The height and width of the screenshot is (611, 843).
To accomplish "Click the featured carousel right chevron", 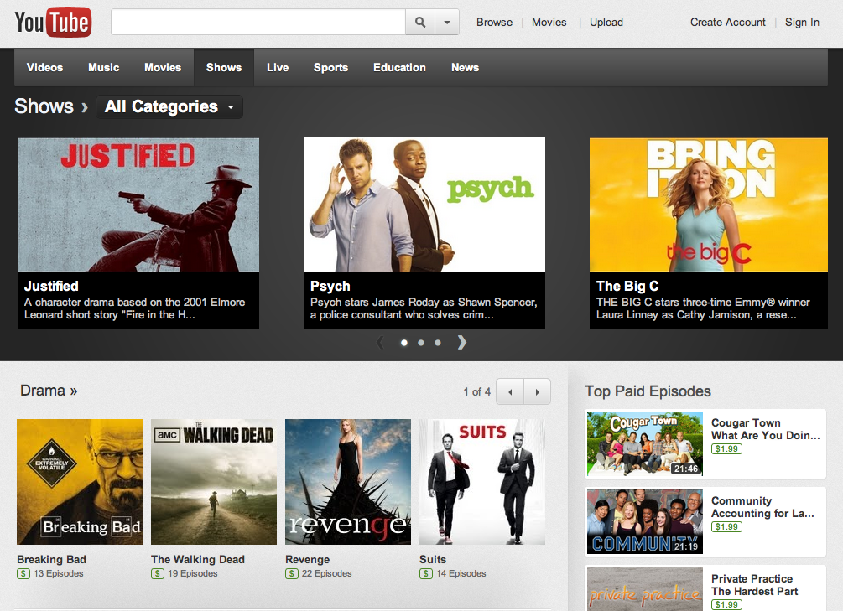I will tap(462, 342).
